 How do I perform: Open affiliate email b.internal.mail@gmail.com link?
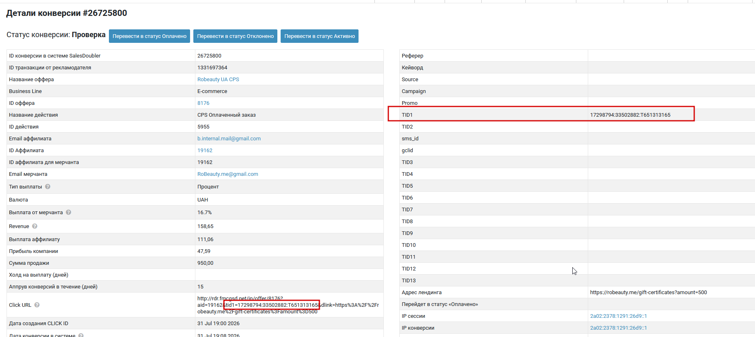coord(229,139)
